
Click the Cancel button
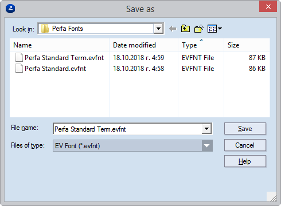pyautogui.click(x=245, y=145)
